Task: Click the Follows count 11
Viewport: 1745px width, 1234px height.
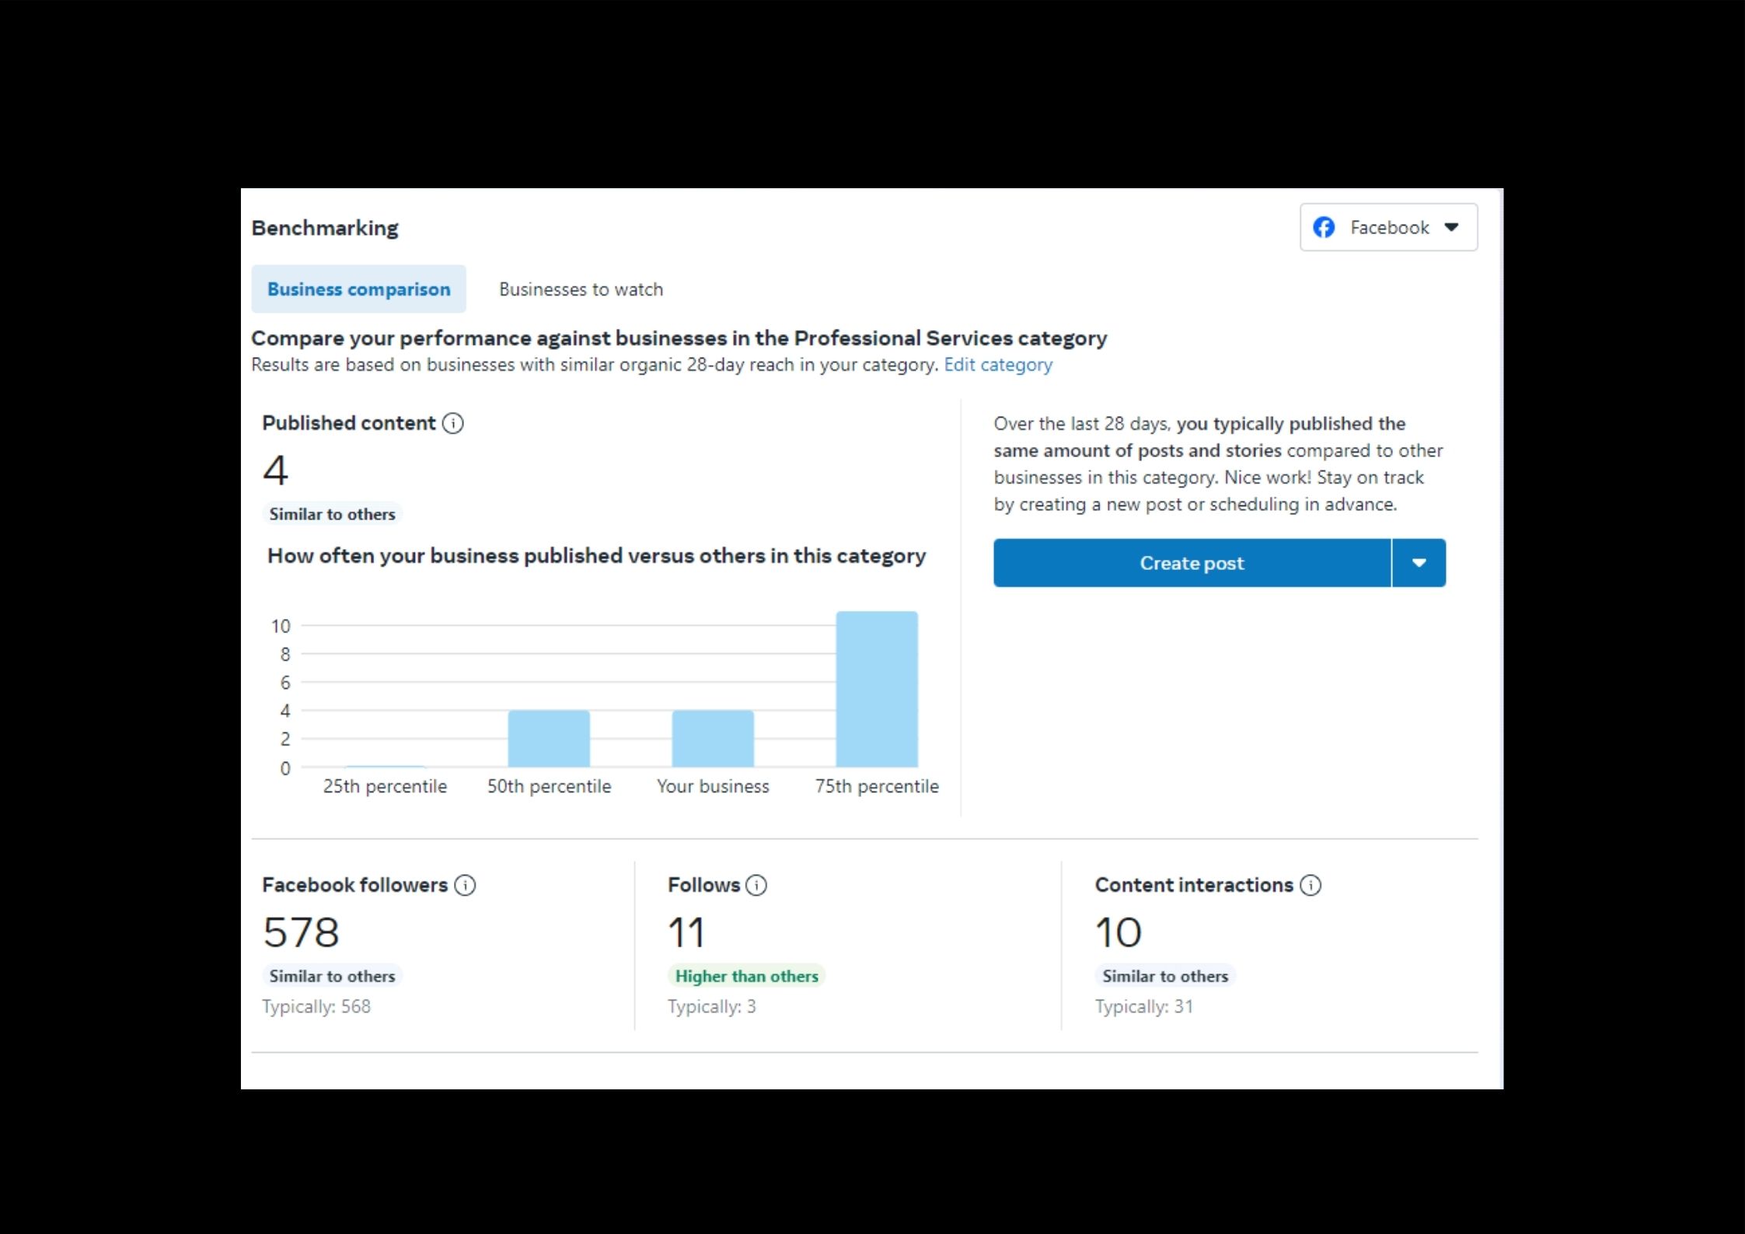Action: pos(686,932)
